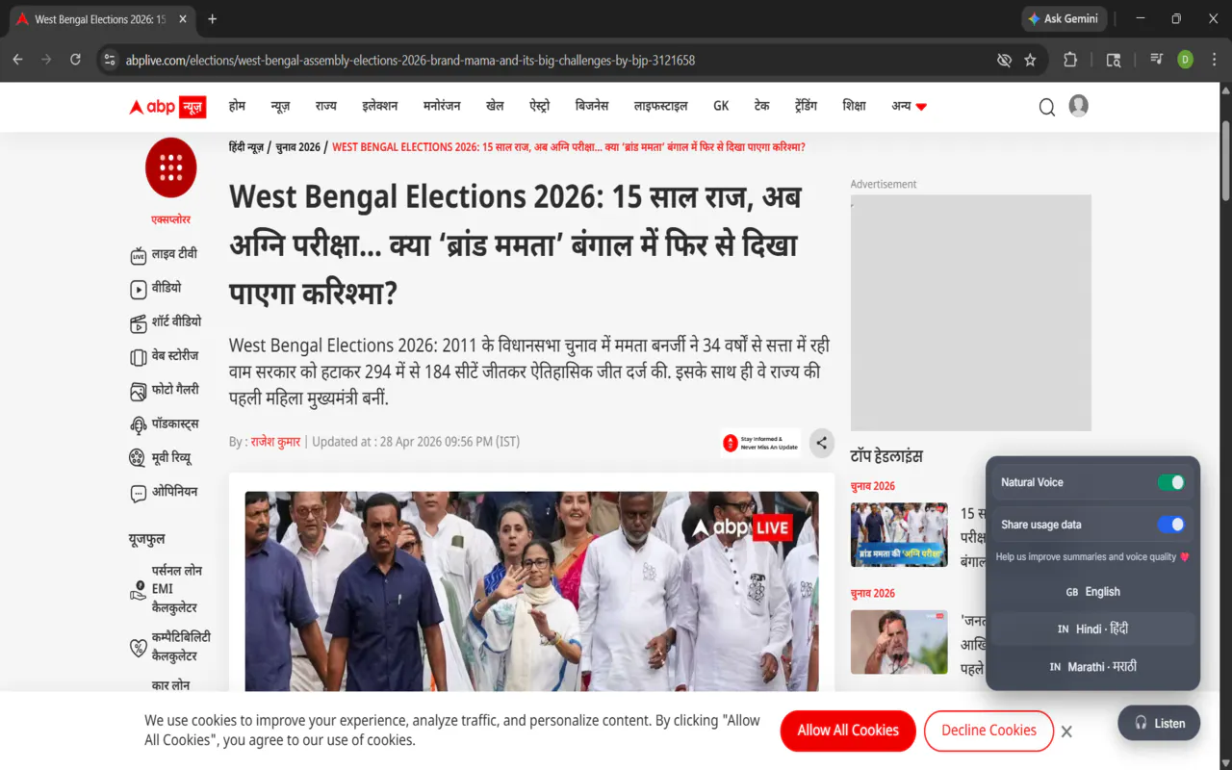The image size is (1232, 770).
Task: Click चुनाव 2026 breadcrumb link
Action: (x=297, y=147)
